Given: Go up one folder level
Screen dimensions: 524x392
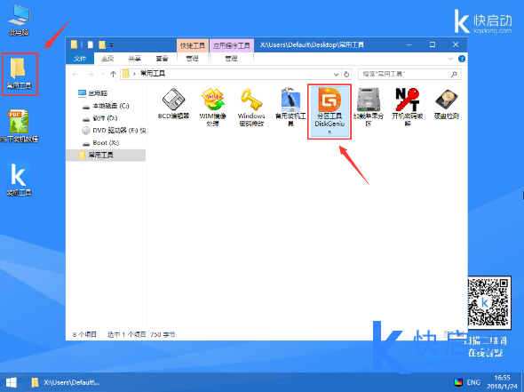Looking at the screenshot, I should pos(113,74).
